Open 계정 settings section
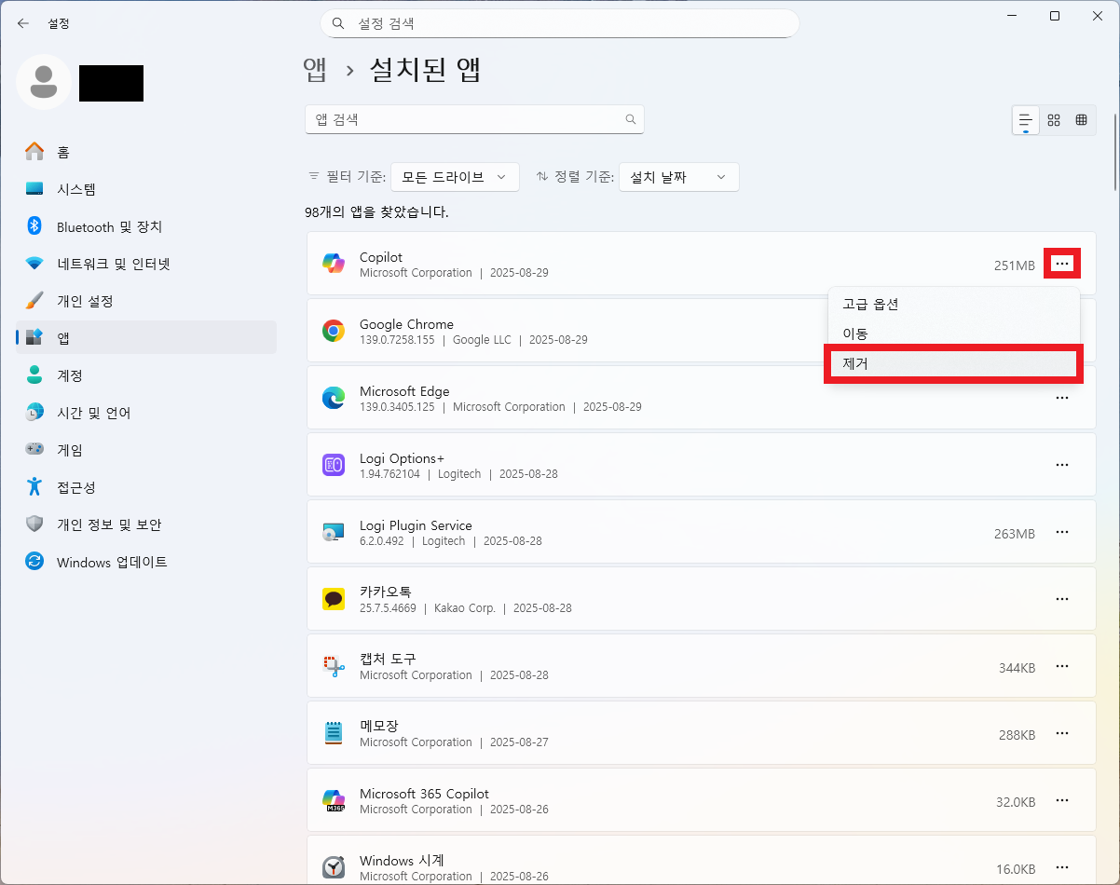The width and height of the screenshot is (1120, 885). click(x=146, y=375)
